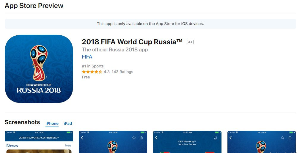The width and height of the screenshot is (297, 153).
Task: Click star favorite icon in second screenshot
Action: point(134,138)
